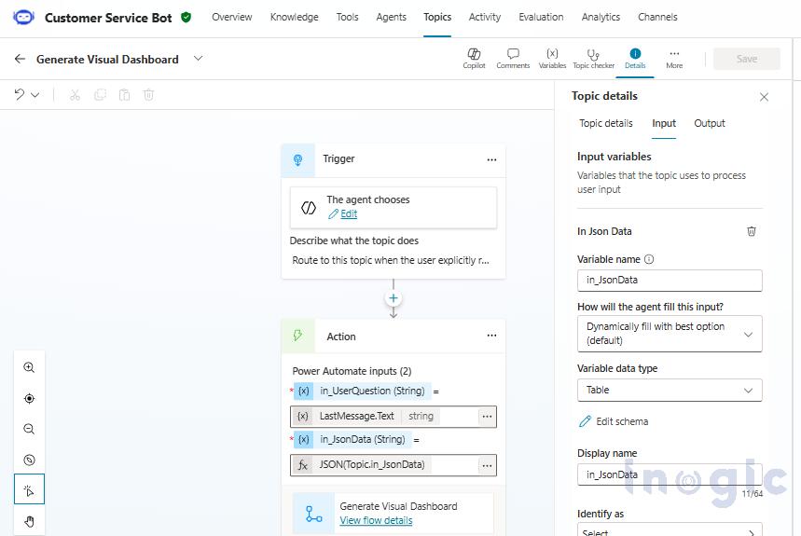Click the Save button

[x=747, y=59]
